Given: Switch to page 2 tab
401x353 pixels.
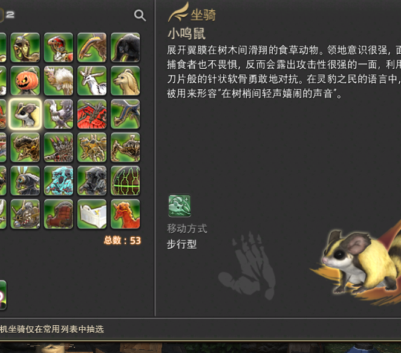Looking at the screenshot, I should coord(10,14).
